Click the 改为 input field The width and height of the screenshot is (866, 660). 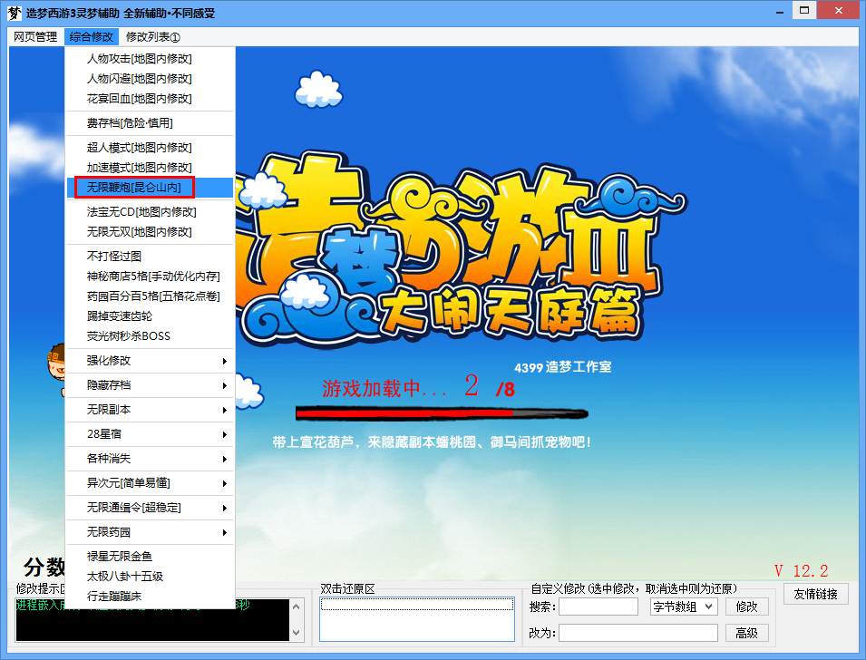pyautogui.click(x=637, y=633)
